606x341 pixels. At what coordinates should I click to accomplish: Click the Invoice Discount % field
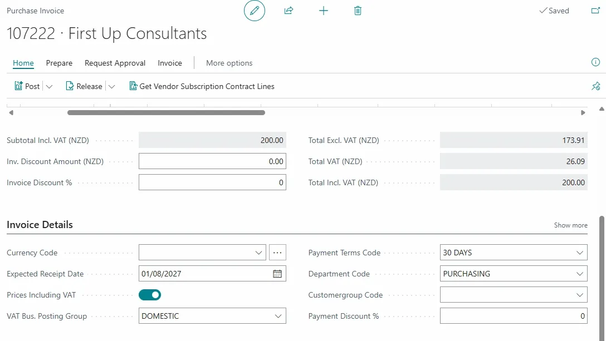tap(212, 182)
